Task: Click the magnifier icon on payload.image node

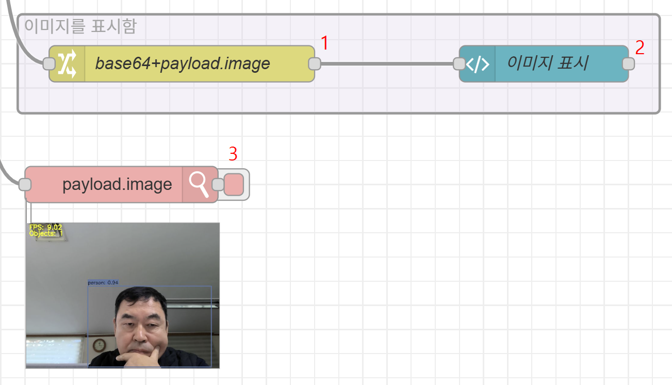Action: pyautogui.click(x=199, y=185)
